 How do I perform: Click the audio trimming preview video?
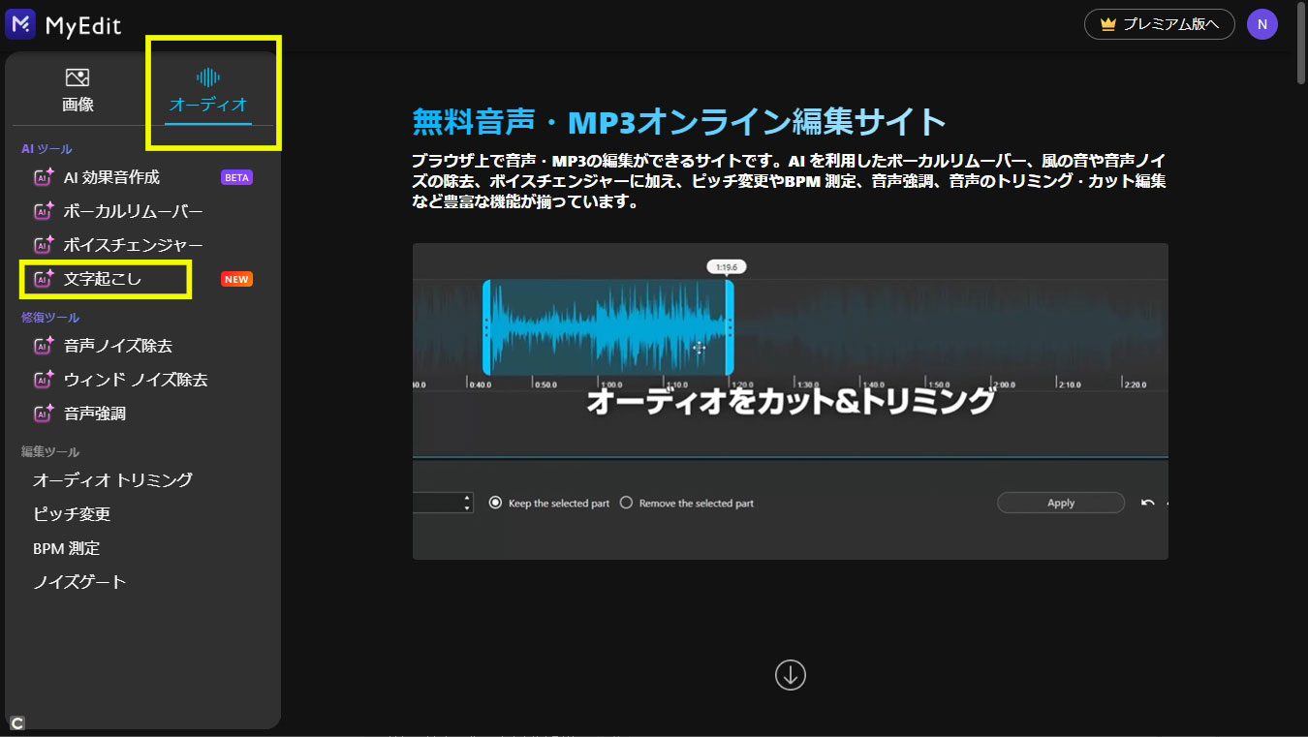(x=790, y=401)
